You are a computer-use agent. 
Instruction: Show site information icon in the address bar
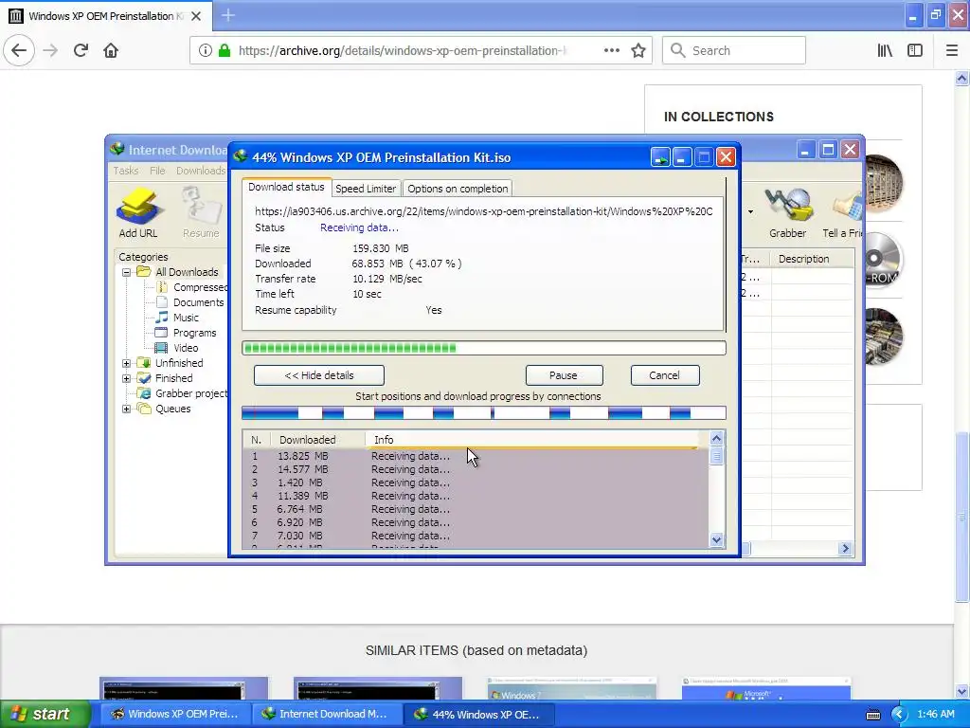[205, 50]
